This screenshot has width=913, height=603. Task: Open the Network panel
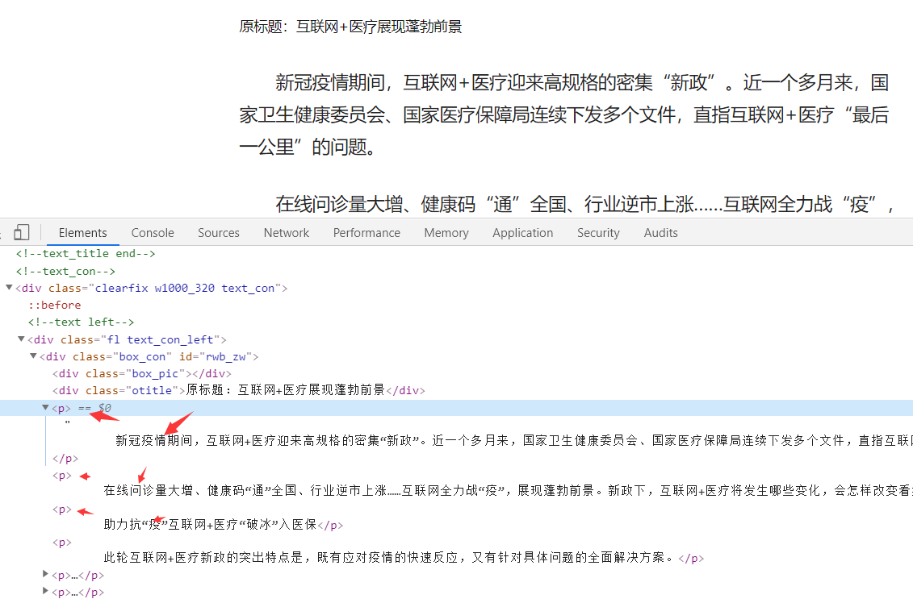coord(286,232)
